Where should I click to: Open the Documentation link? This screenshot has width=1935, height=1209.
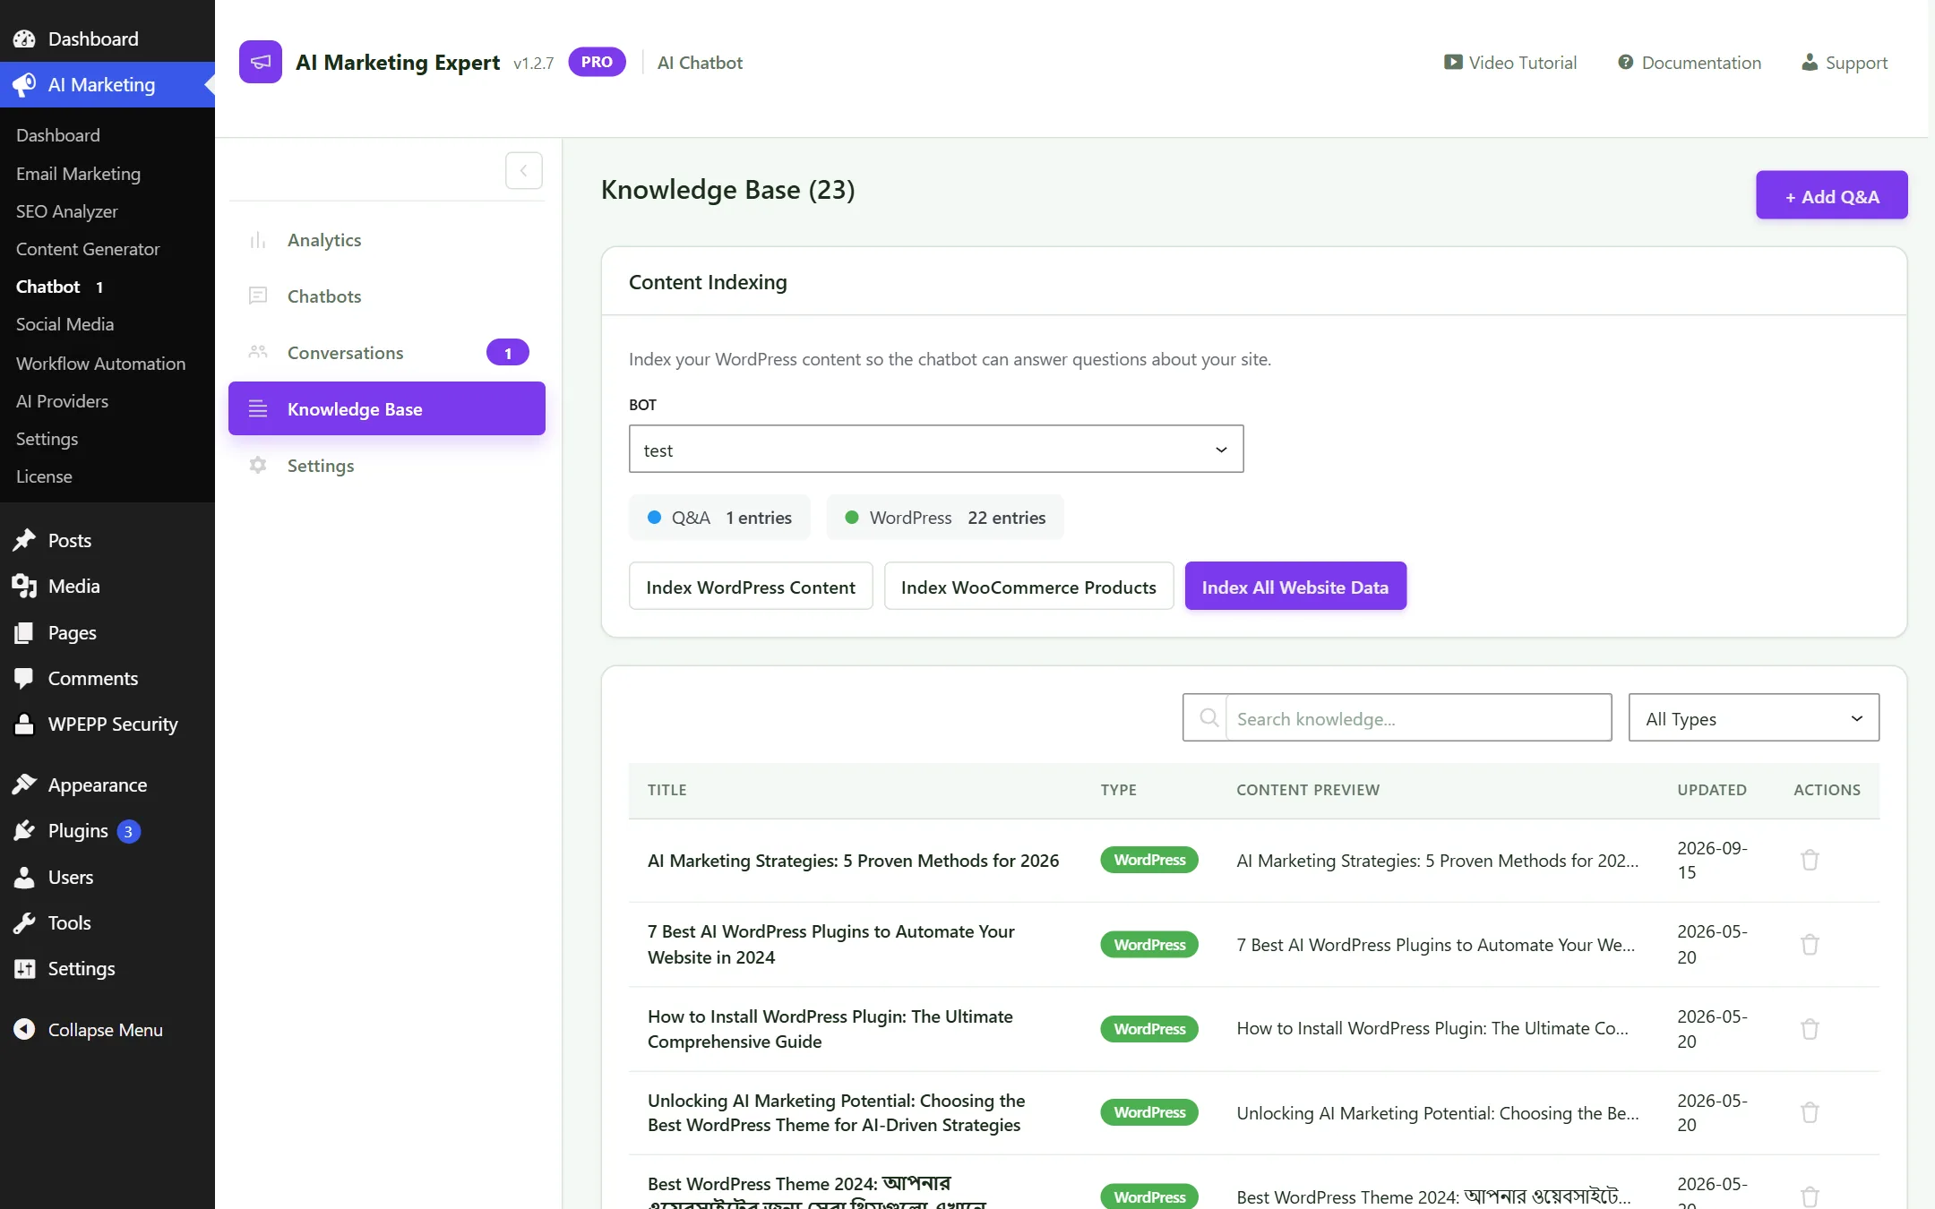[1690, 63]
